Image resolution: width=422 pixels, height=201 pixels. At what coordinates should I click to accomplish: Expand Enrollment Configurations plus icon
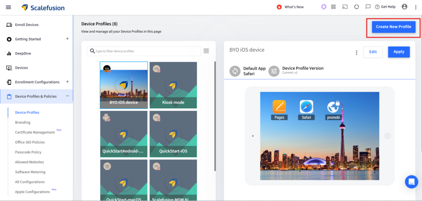pyautogui.click(x=68, y=82)
